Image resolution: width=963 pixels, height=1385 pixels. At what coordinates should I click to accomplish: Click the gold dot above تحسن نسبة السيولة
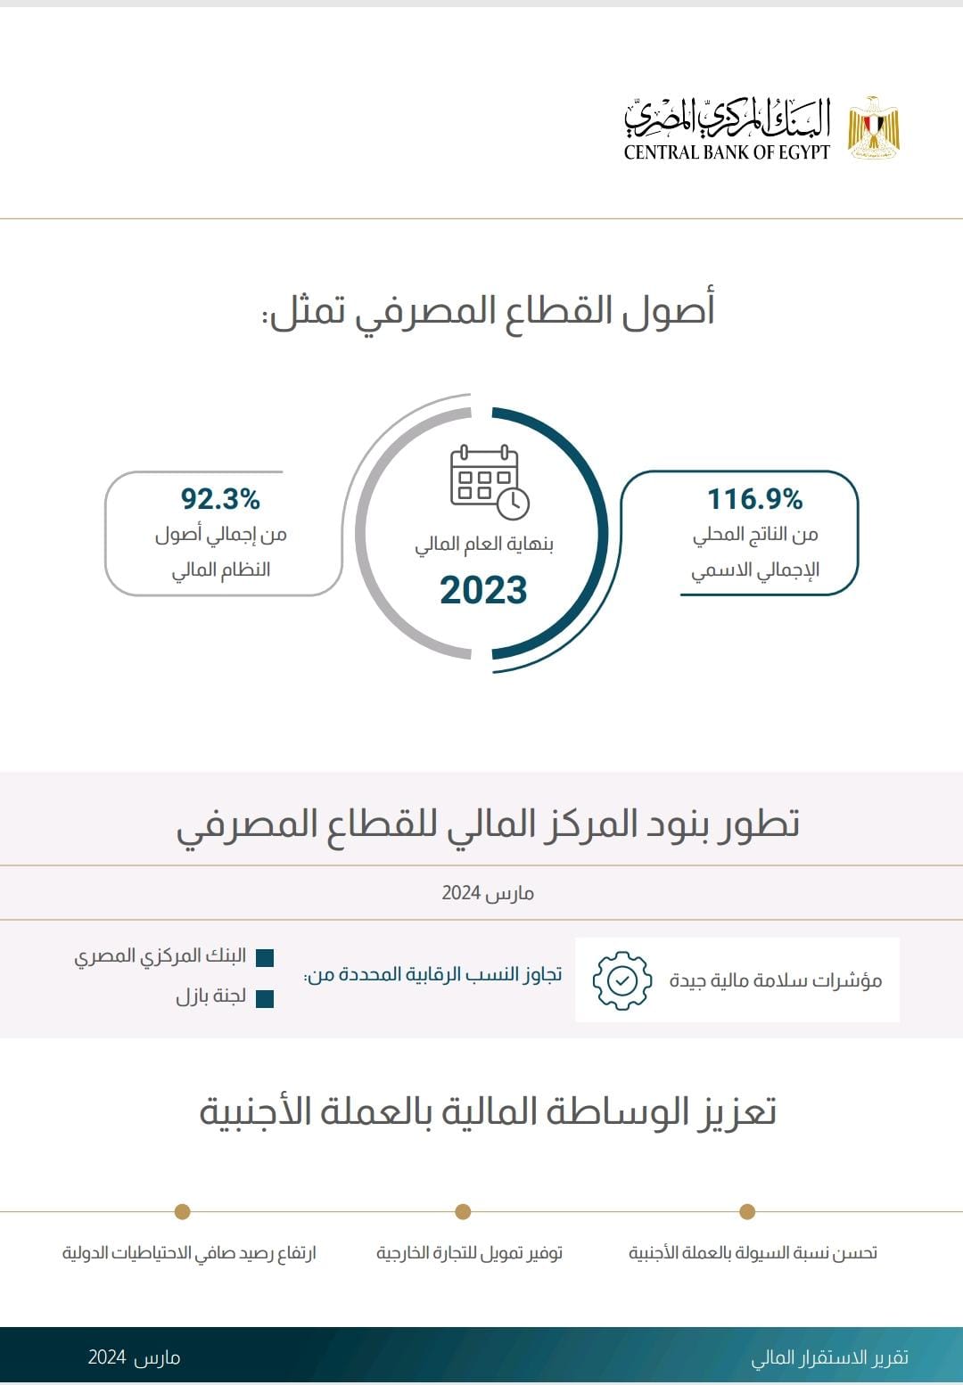click(747, 1211)
